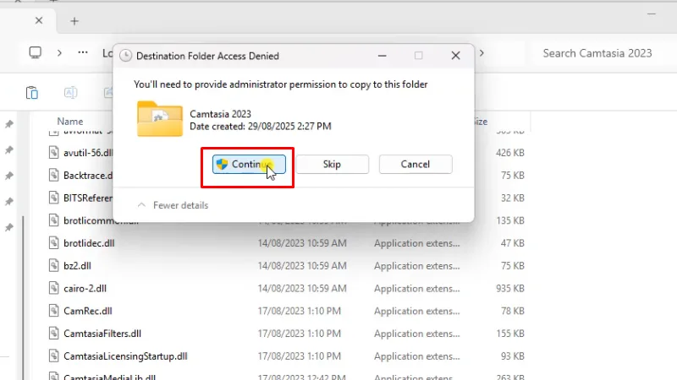
Task: Cancel the copy operation
Action: tap(415, 164)
